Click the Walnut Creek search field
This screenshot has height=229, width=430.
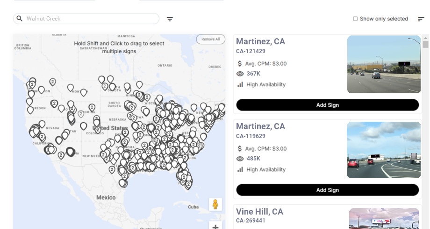tap(89, 19)
